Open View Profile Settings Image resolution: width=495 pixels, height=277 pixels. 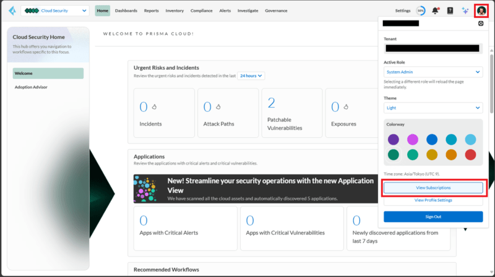click(433, 200)
